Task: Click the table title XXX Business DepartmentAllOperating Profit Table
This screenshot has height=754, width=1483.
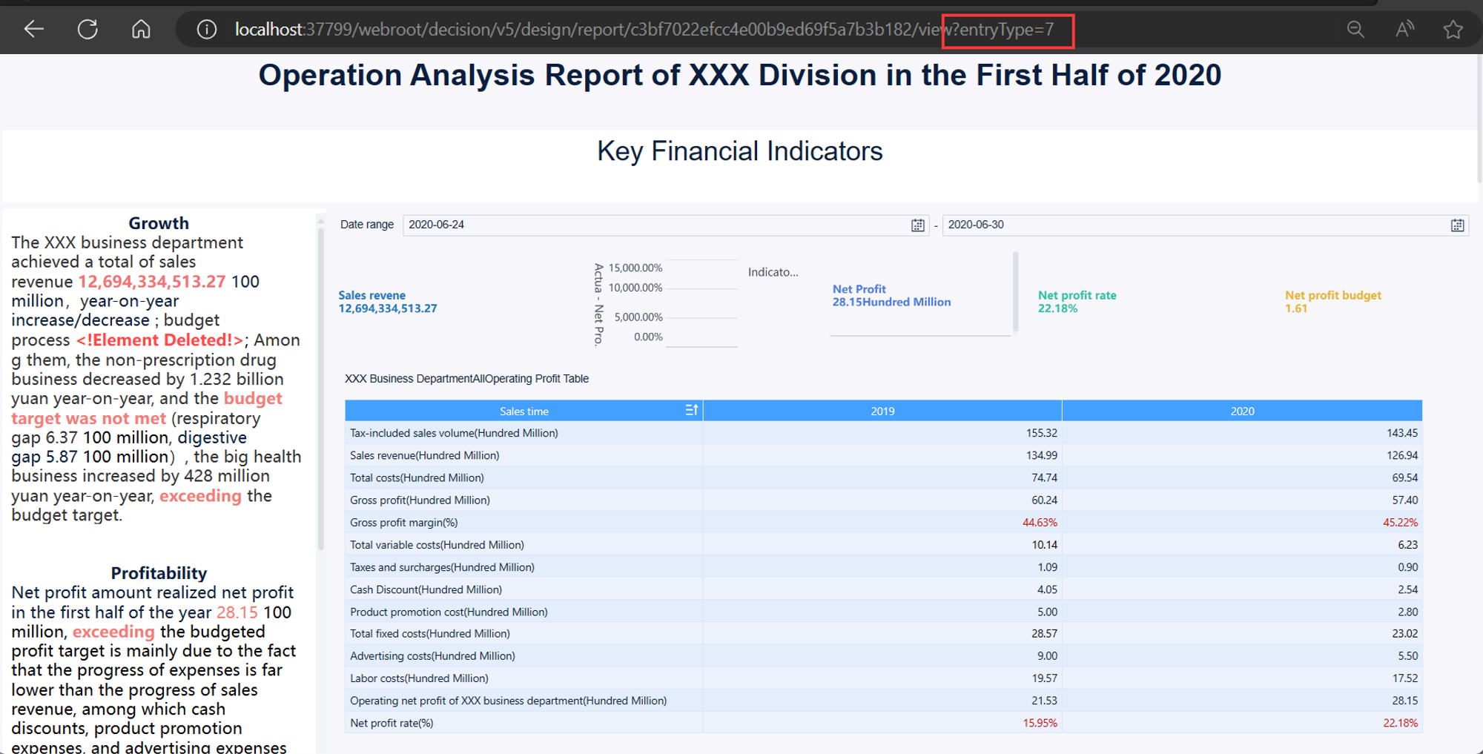Action: pyautogui.click(x=467, y=379)
